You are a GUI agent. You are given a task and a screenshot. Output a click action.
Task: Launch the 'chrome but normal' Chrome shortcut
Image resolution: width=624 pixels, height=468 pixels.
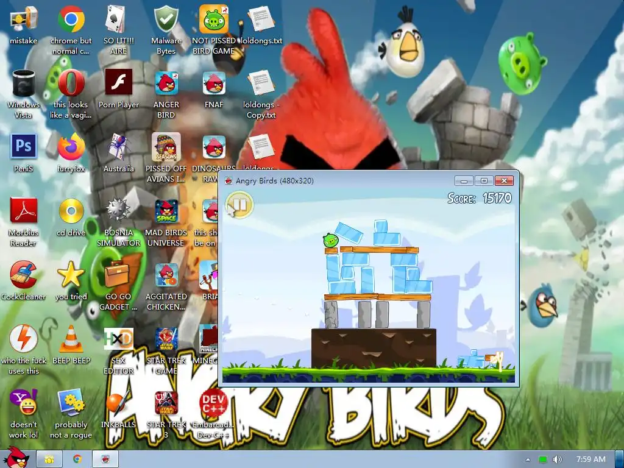pyautogui.click(x=71, y=30)
